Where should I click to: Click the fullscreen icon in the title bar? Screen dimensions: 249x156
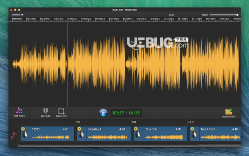click(x=238, y=10)
